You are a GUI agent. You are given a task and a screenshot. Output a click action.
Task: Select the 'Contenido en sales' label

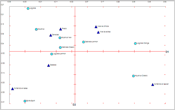pos(21,88)
